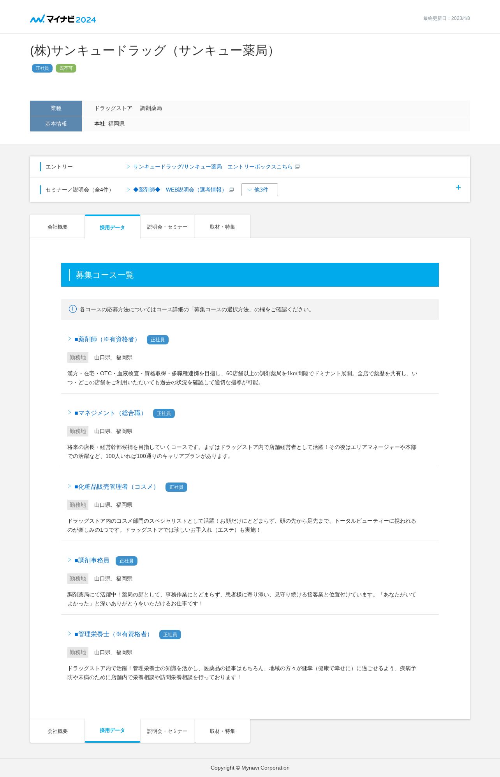Click 正社員 badge beside 薬剤師 course

pos(158,340)
